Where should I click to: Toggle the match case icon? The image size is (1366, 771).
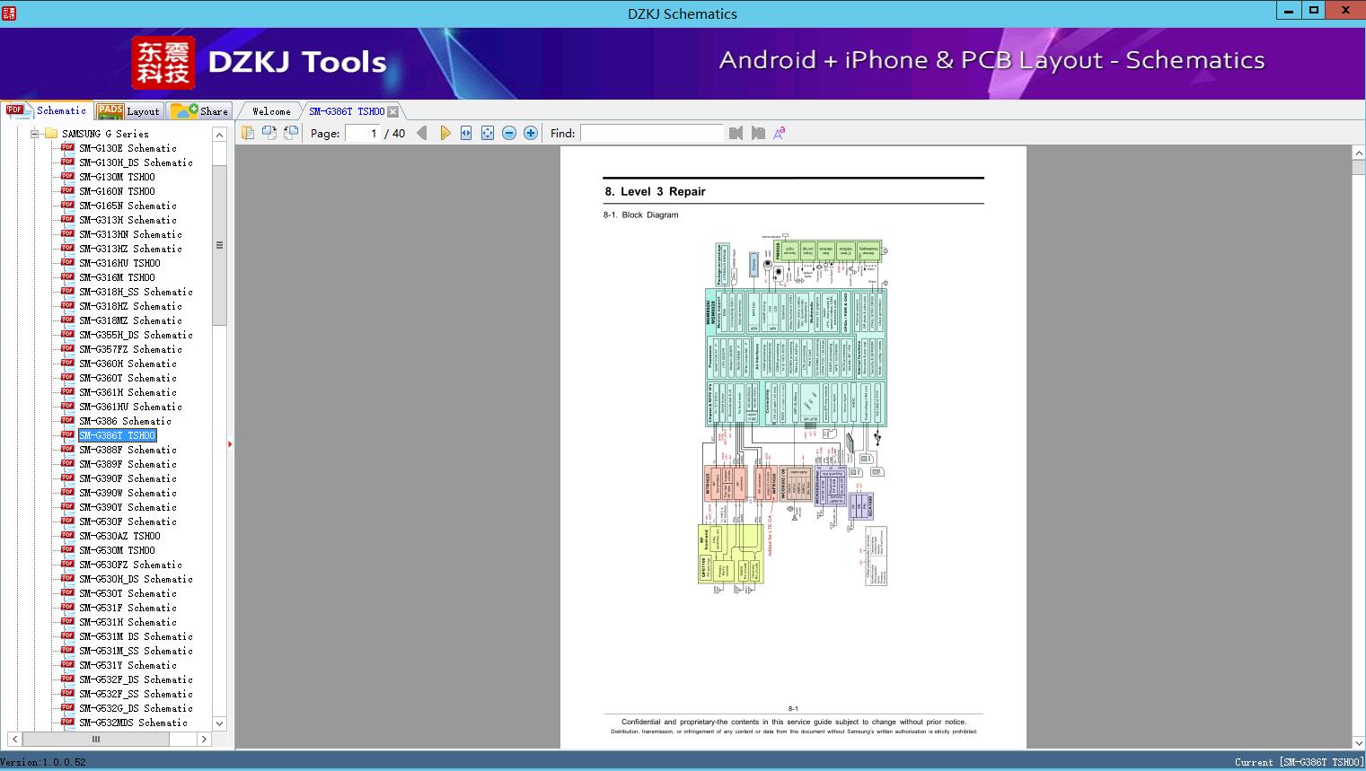click(780, 133)
